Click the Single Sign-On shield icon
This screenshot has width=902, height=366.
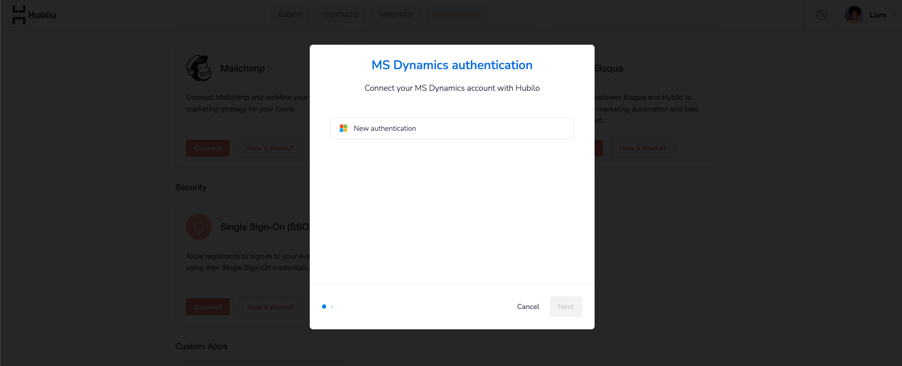point(199,227)
